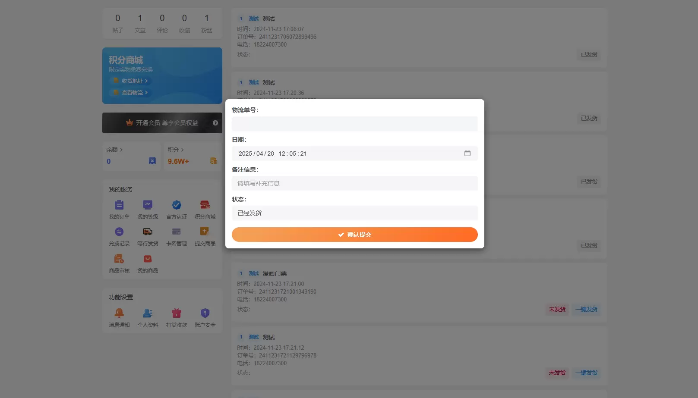Open 打赏收款 gift icon
Screen dimensions: 698x398
point(177,313)
